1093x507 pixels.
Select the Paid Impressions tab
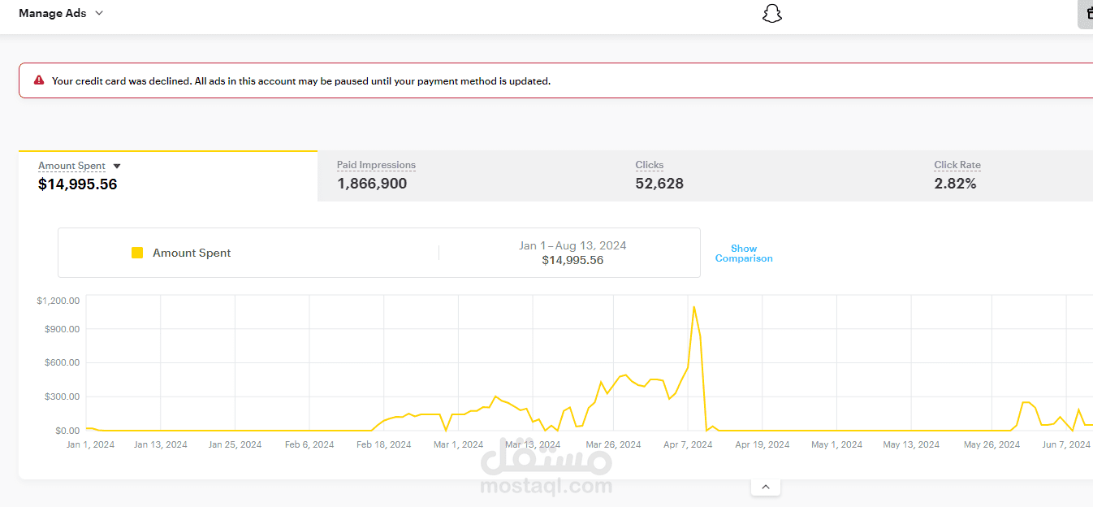[x=466, y=175]
